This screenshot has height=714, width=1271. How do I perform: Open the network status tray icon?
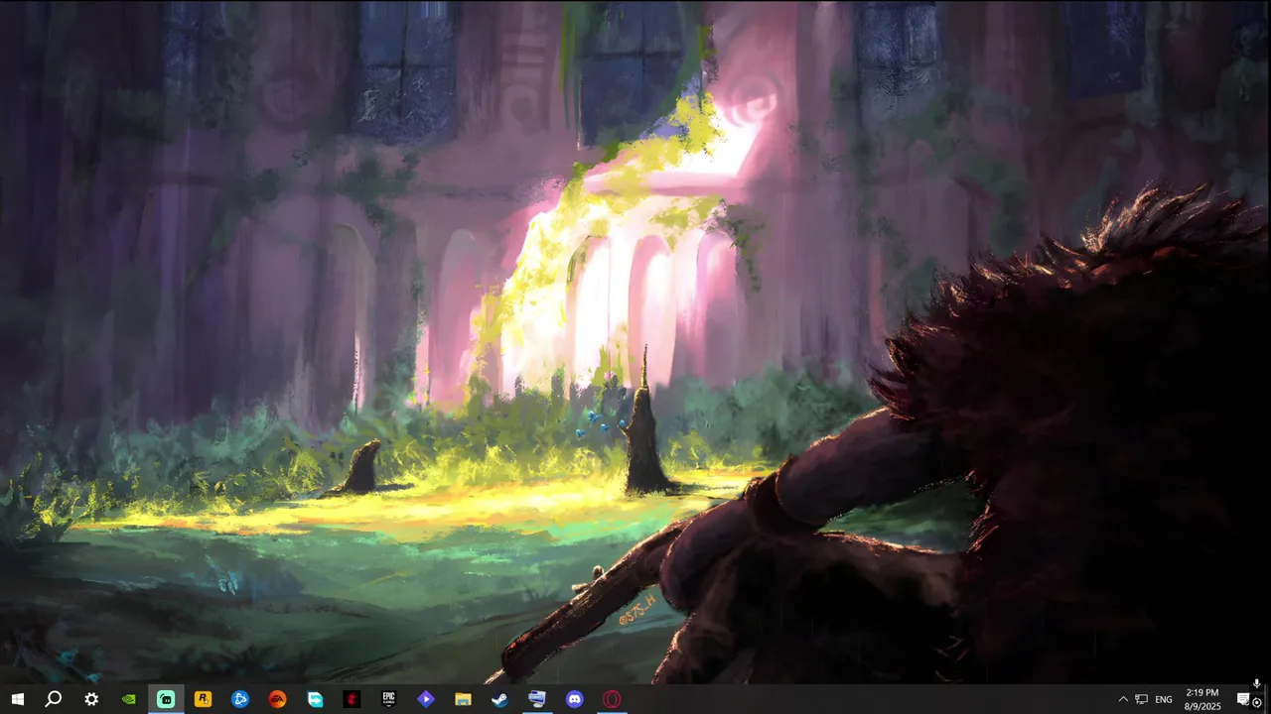(1142, 699)
